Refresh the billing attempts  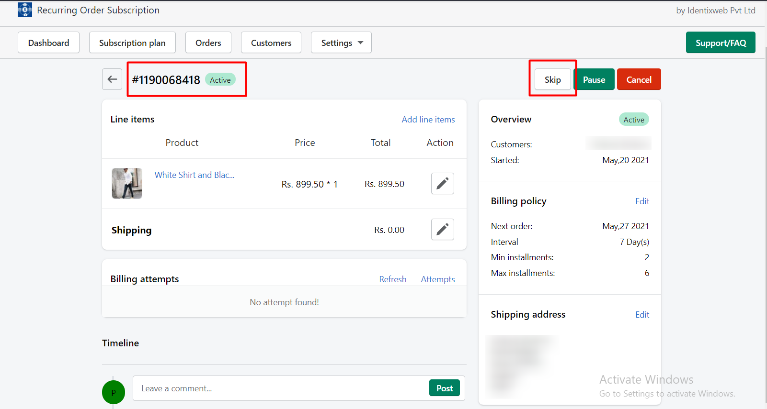click(392, 279)
